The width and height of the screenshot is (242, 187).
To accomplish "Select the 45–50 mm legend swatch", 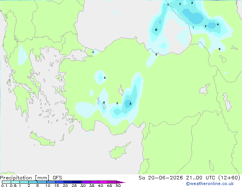I will click(x=112, y=182).
